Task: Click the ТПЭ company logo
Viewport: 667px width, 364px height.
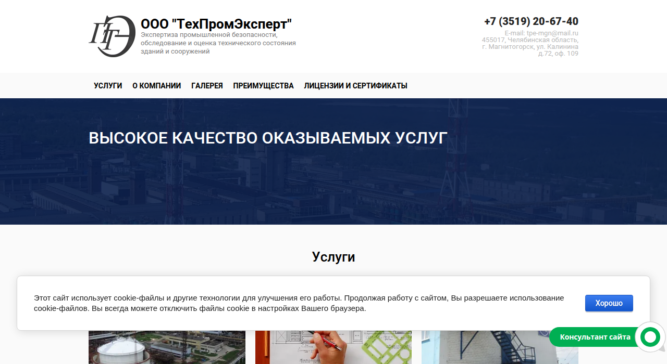Action: (112, 36)
